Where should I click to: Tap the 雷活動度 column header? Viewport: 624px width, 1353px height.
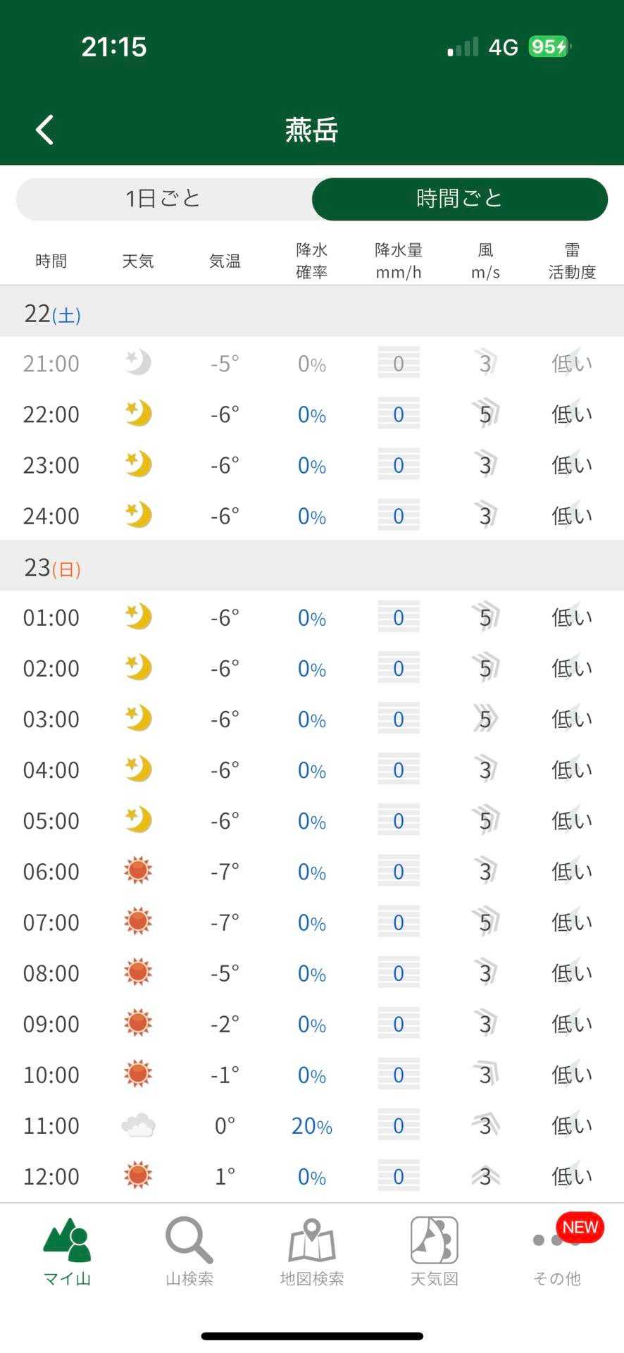coord(572,261)
